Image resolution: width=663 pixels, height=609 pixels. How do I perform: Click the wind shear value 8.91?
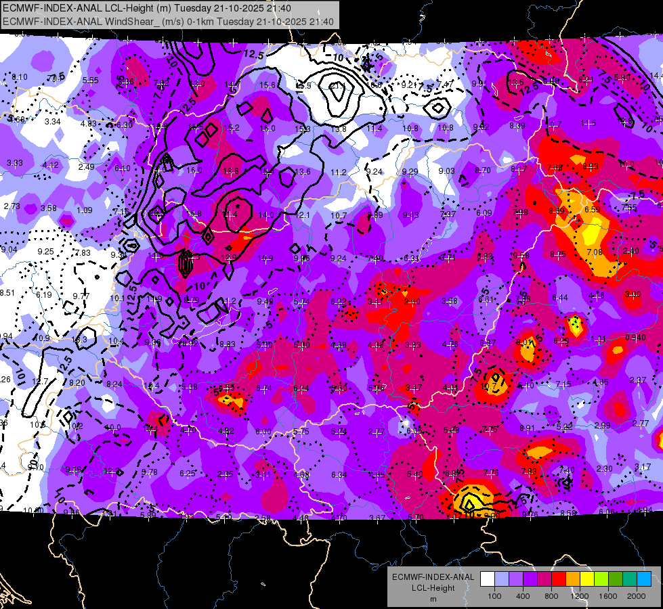tap(527, 428)
